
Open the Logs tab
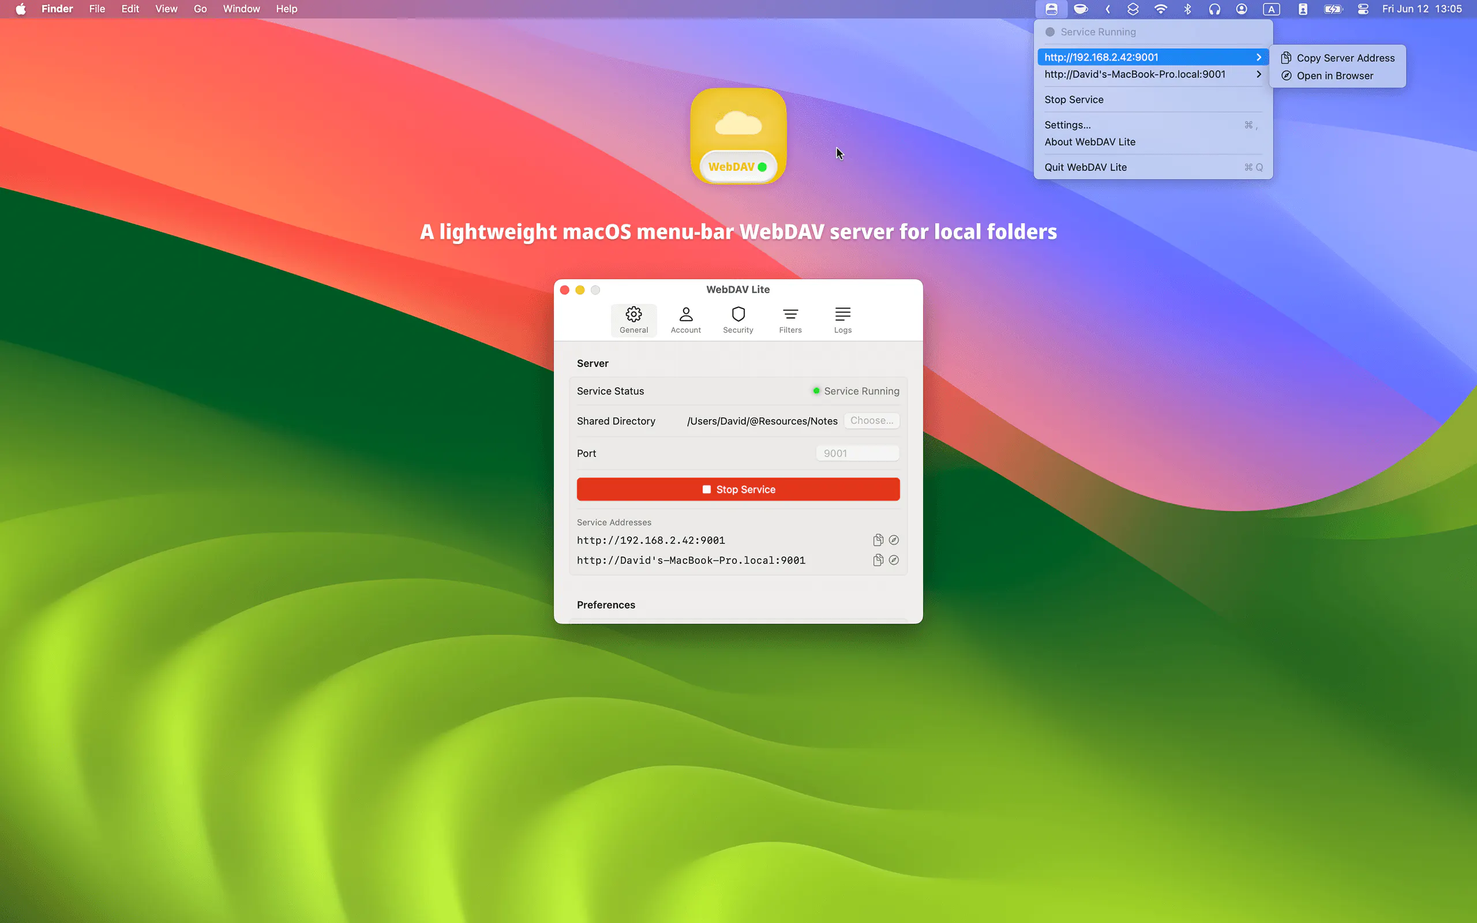pyautogui.click(x=842, y=320)
